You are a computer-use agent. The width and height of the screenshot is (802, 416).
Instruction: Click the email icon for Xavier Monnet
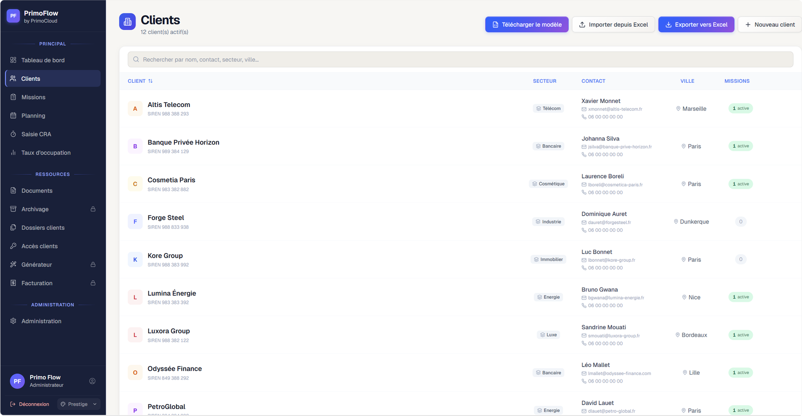point(584,109)
